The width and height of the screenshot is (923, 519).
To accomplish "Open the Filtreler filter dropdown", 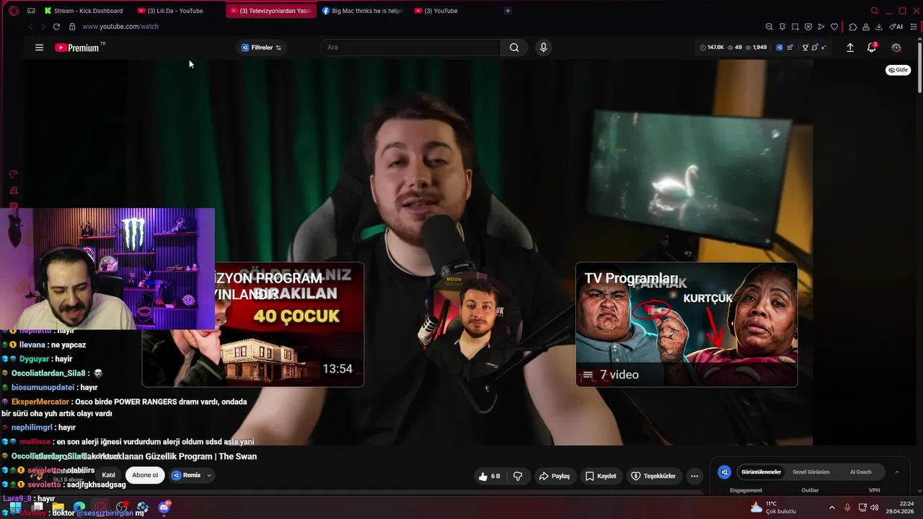I will [x=261, y=48].
